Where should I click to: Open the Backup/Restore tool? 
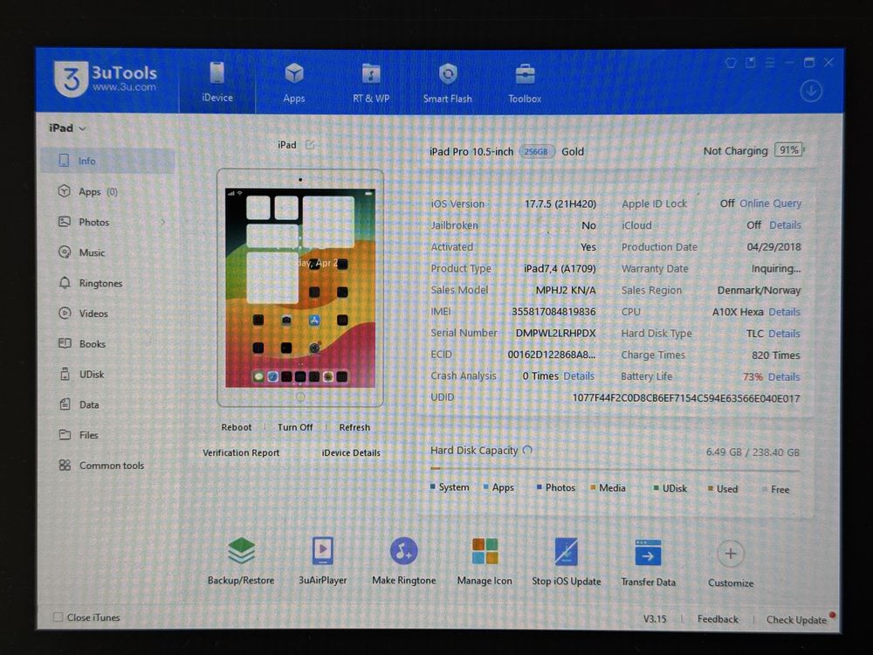coord(241,561)
